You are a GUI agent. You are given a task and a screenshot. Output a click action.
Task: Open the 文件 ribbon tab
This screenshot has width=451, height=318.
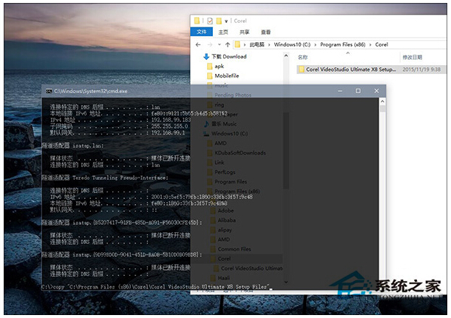(x=202, y=33)
